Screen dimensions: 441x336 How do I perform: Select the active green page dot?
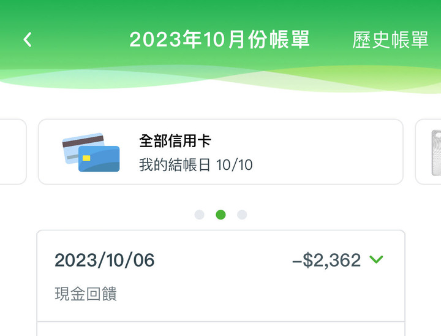click(221, 215)
